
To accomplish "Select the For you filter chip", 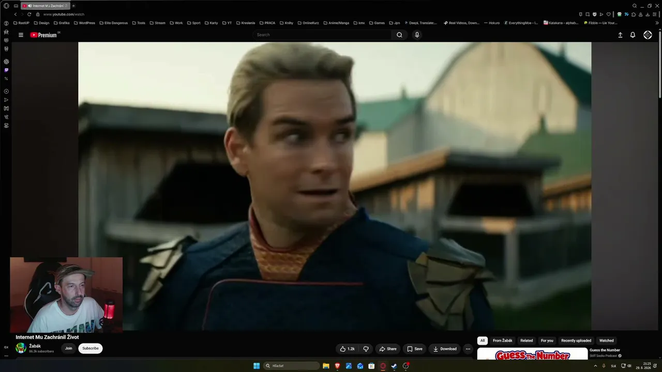I will tap(547, 340).
